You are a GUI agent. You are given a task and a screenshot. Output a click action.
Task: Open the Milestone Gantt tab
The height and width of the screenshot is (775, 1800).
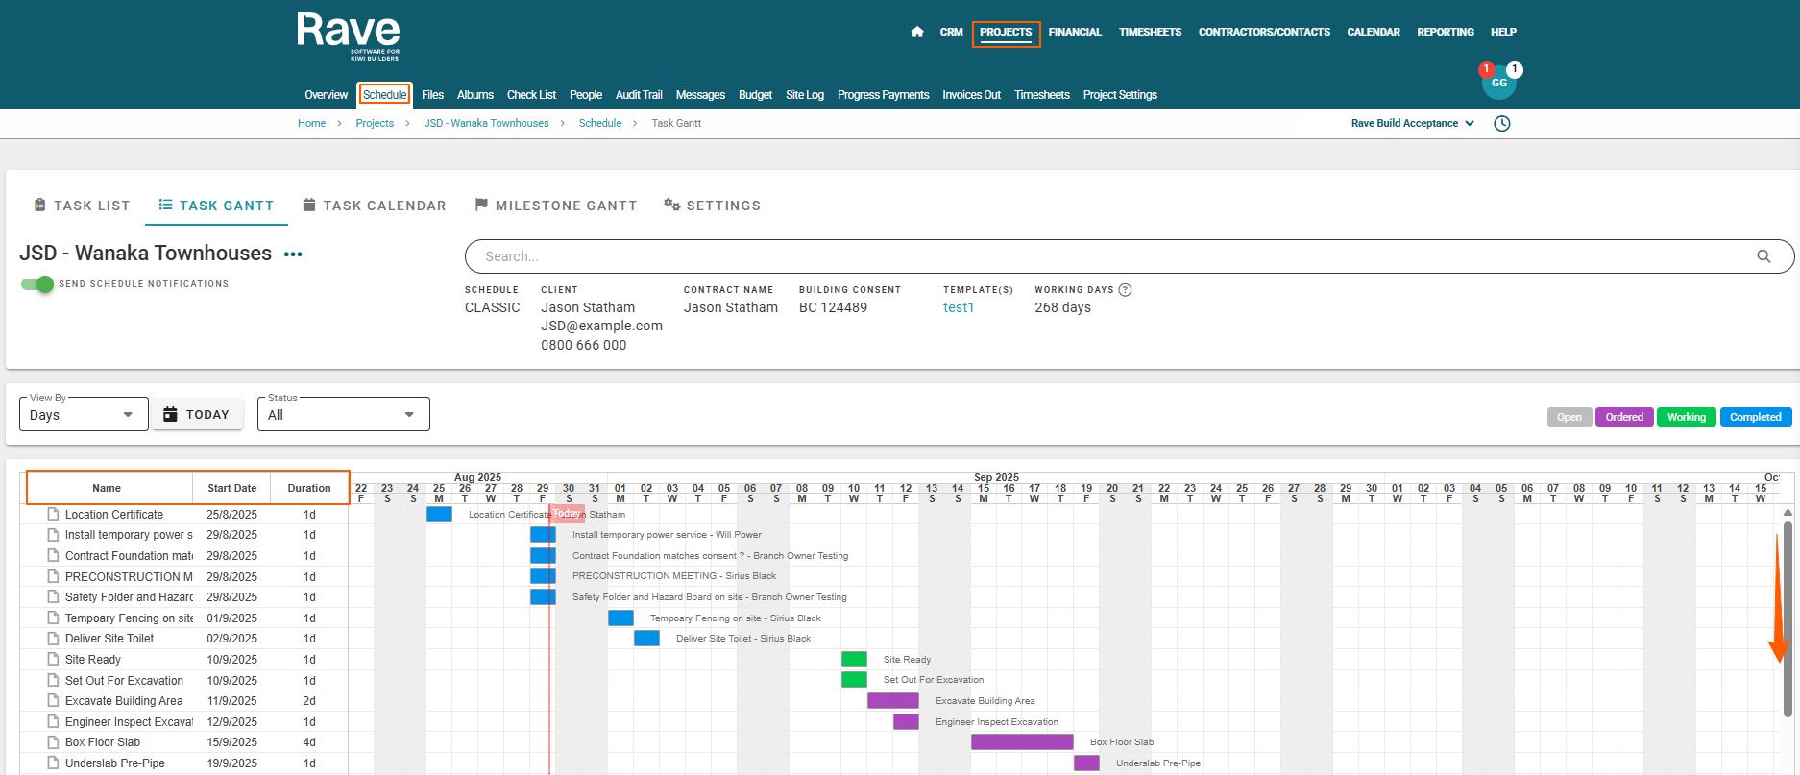click(555, 206)
